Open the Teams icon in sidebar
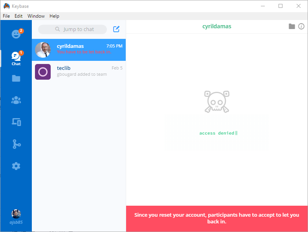Image resolution: width=308 pixels, height=232 pixels. pos(16,100)
